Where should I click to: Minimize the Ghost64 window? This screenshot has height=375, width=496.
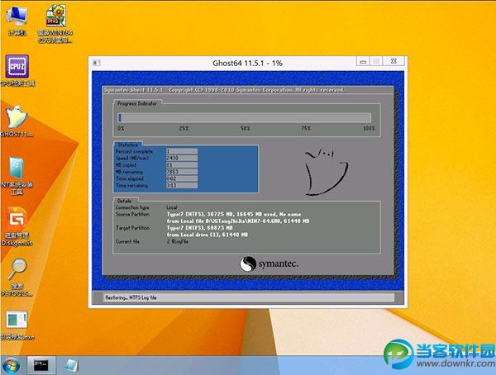pos(363,61)
